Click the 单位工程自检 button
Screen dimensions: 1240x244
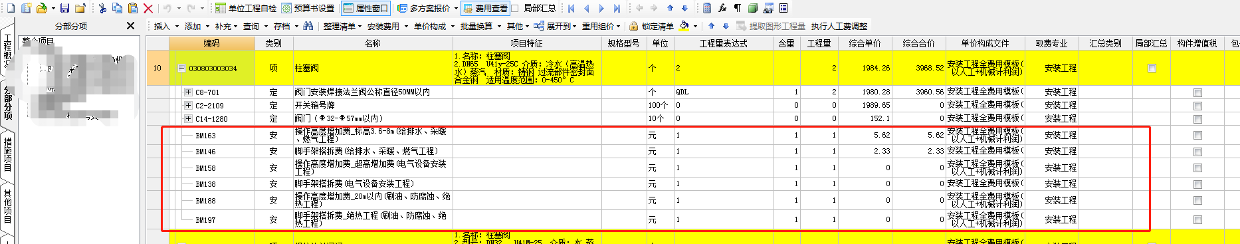pos(246,8)
